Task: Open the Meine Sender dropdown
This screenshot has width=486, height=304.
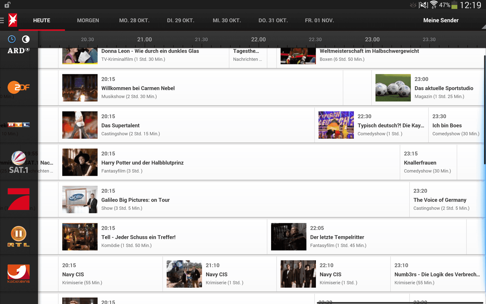Action: click(x=441, y=21)
